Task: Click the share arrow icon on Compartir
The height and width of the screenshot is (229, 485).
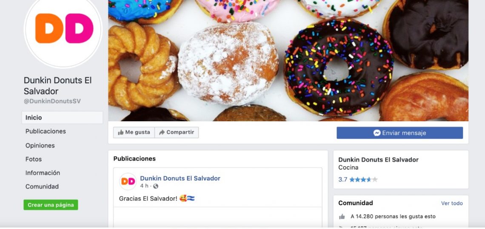Action: coord(162,133)
